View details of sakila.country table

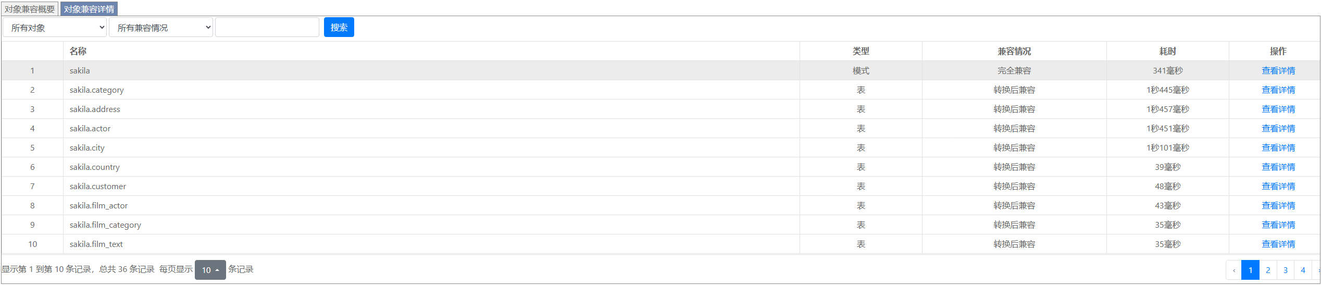click(1278, 167)
